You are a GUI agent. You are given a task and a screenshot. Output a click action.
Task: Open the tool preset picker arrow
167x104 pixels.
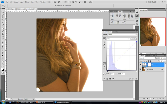tap(6, 6)
